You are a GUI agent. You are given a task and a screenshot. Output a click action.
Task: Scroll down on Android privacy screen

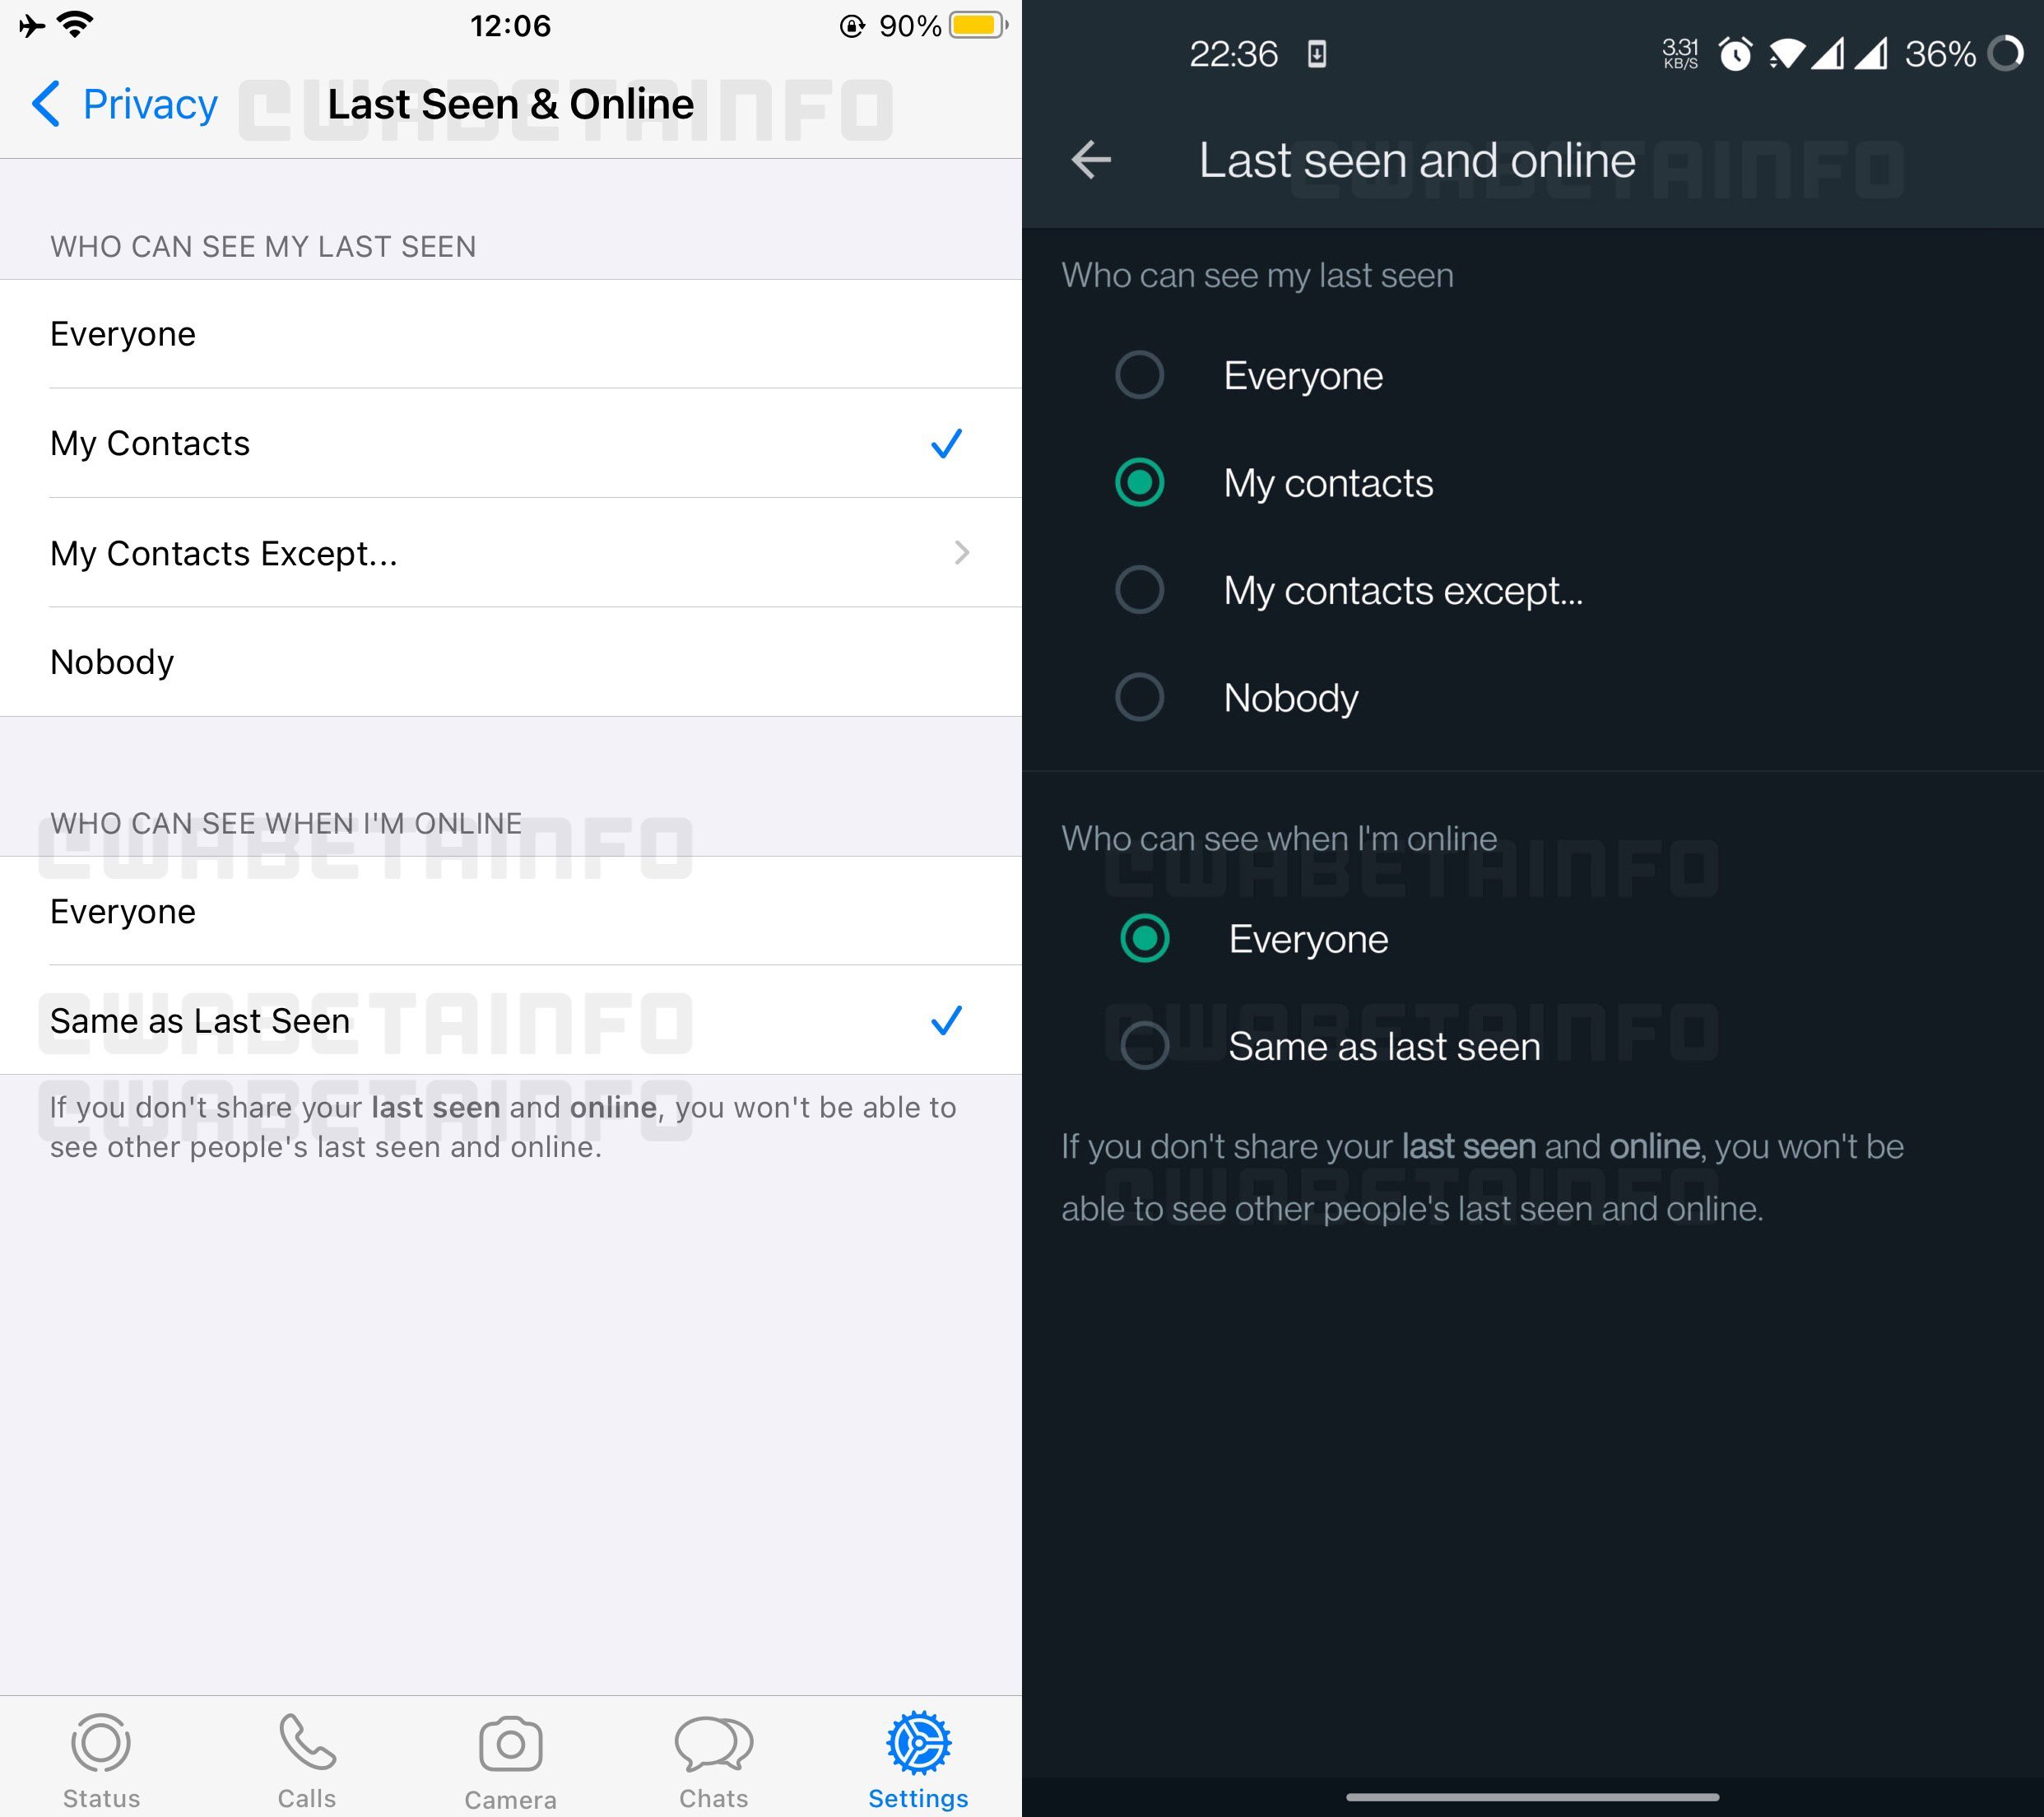click(x=1532, y=1228)
